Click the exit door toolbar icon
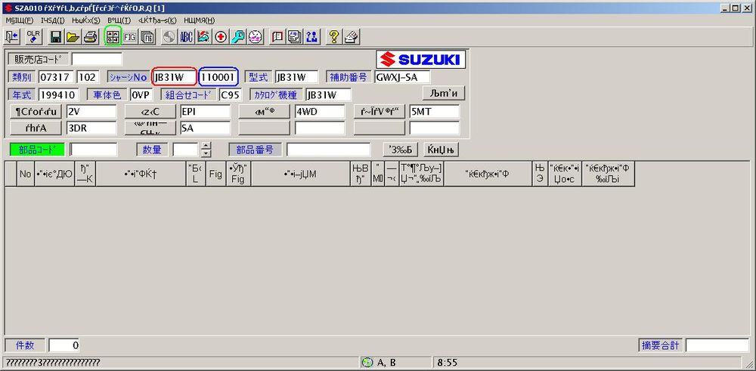The image size is (756, 371). (x=13, y=36)
